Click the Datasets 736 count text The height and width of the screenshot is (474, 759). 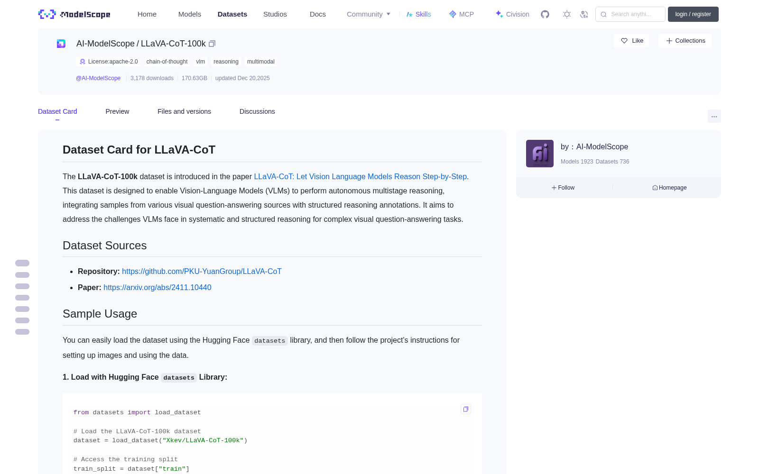[612, 162]
